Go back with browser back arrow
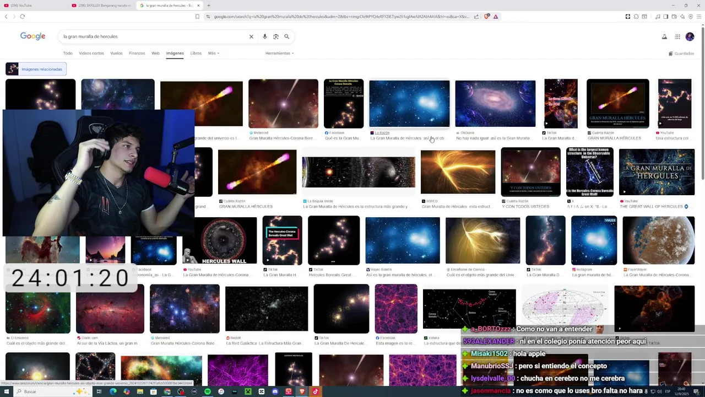The width and height of the screenshot is (705, 397). (x=6, y=17)
